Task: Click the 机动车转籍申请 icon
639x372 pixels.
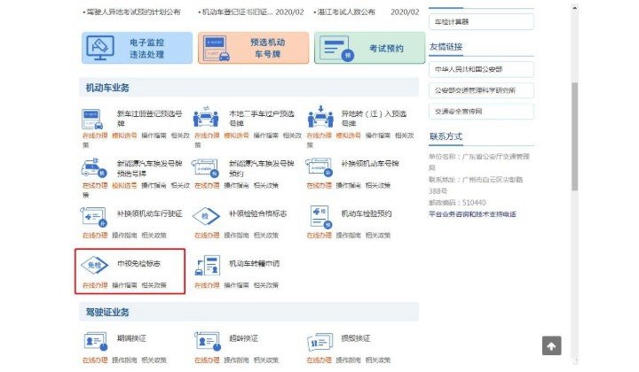Action: point(206,266)
